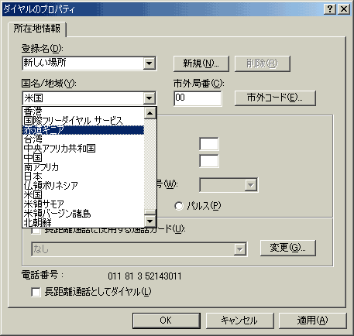Click the 新規(N)... button
Viewport: 354px width, 336px height.
tap(201, 63)
